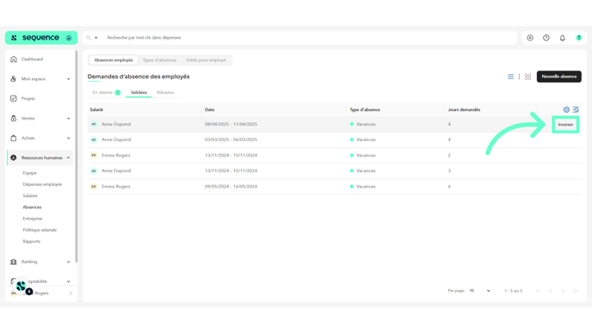Switch to Absences employés tab
Viewport: 592px width, 333px height.
[x=114, y=60]
